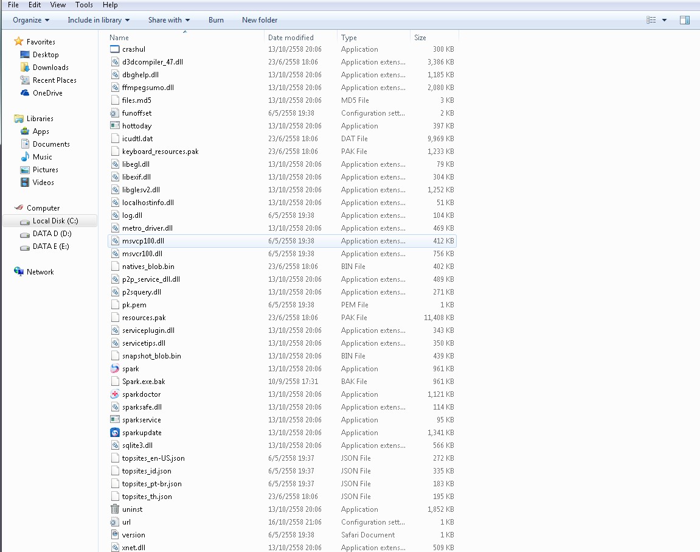Open the Apps library
Image resolution: width=700 pixels, height=552 pixels.
41,131
